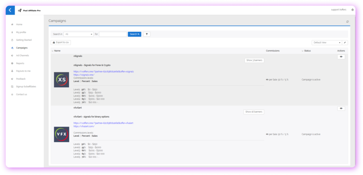Open the filter funnel button
Image resolution: width=363 pixels, height=175 pixels.
pos(146,34)
